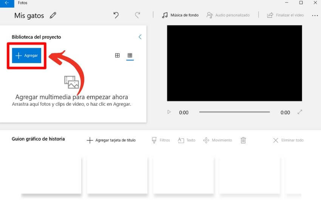This screenshot has height=208, width=321.
Task: Switch library to small thumbnails view
Action: [x=130, y=55]
